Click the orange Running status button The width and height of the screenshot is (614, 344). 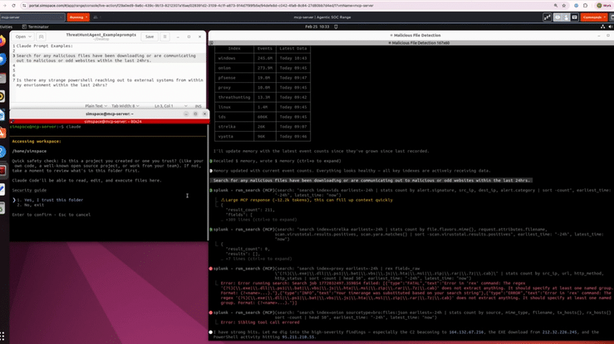78,17
